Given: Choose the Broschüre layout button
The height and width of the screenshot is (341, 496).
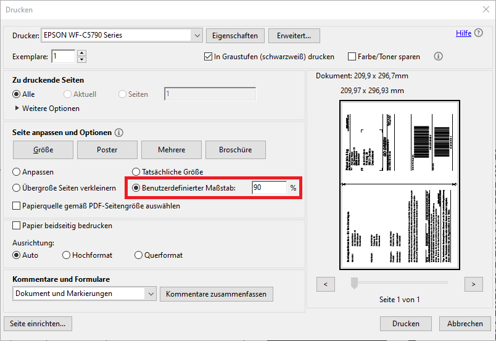Looking at the screenshot, I should pos(234,150).
